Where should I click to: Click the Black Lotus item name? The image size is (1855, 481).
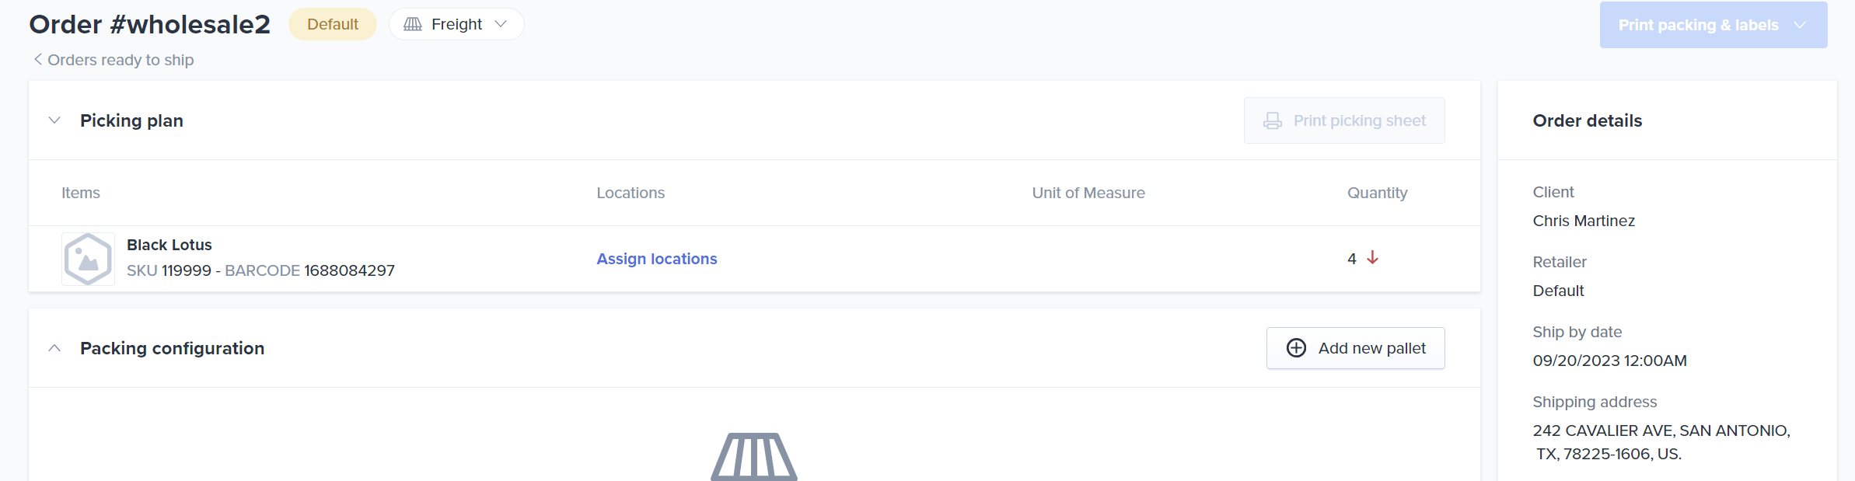point(169,245)
